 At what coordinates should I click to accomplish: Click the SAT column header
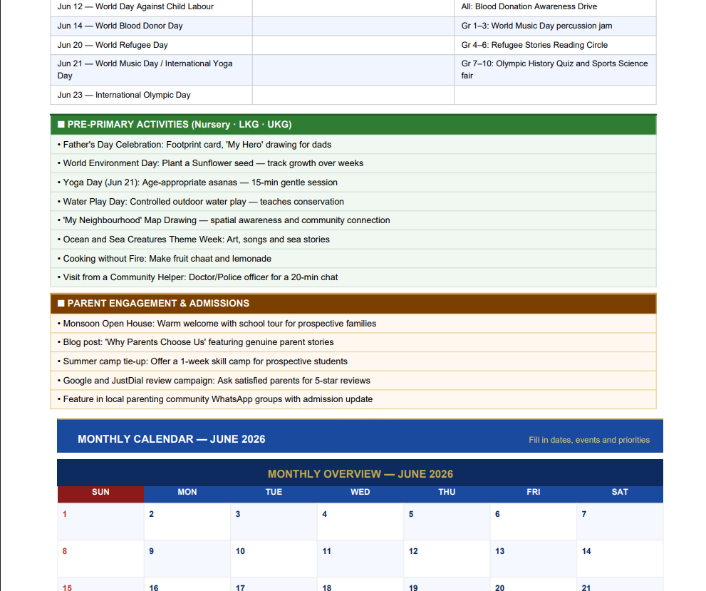click(x=620, y=493)
